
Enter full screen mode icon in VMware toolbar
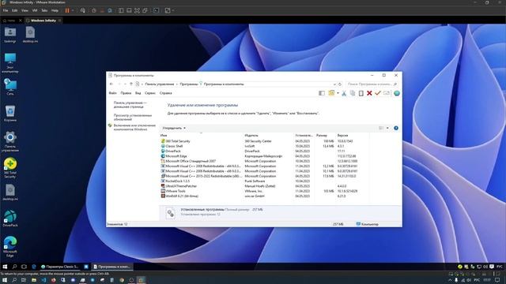137,10
